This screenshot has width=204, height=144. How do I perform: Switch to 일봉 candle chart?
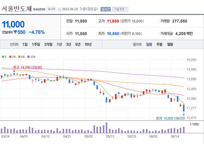click(149, 44)
